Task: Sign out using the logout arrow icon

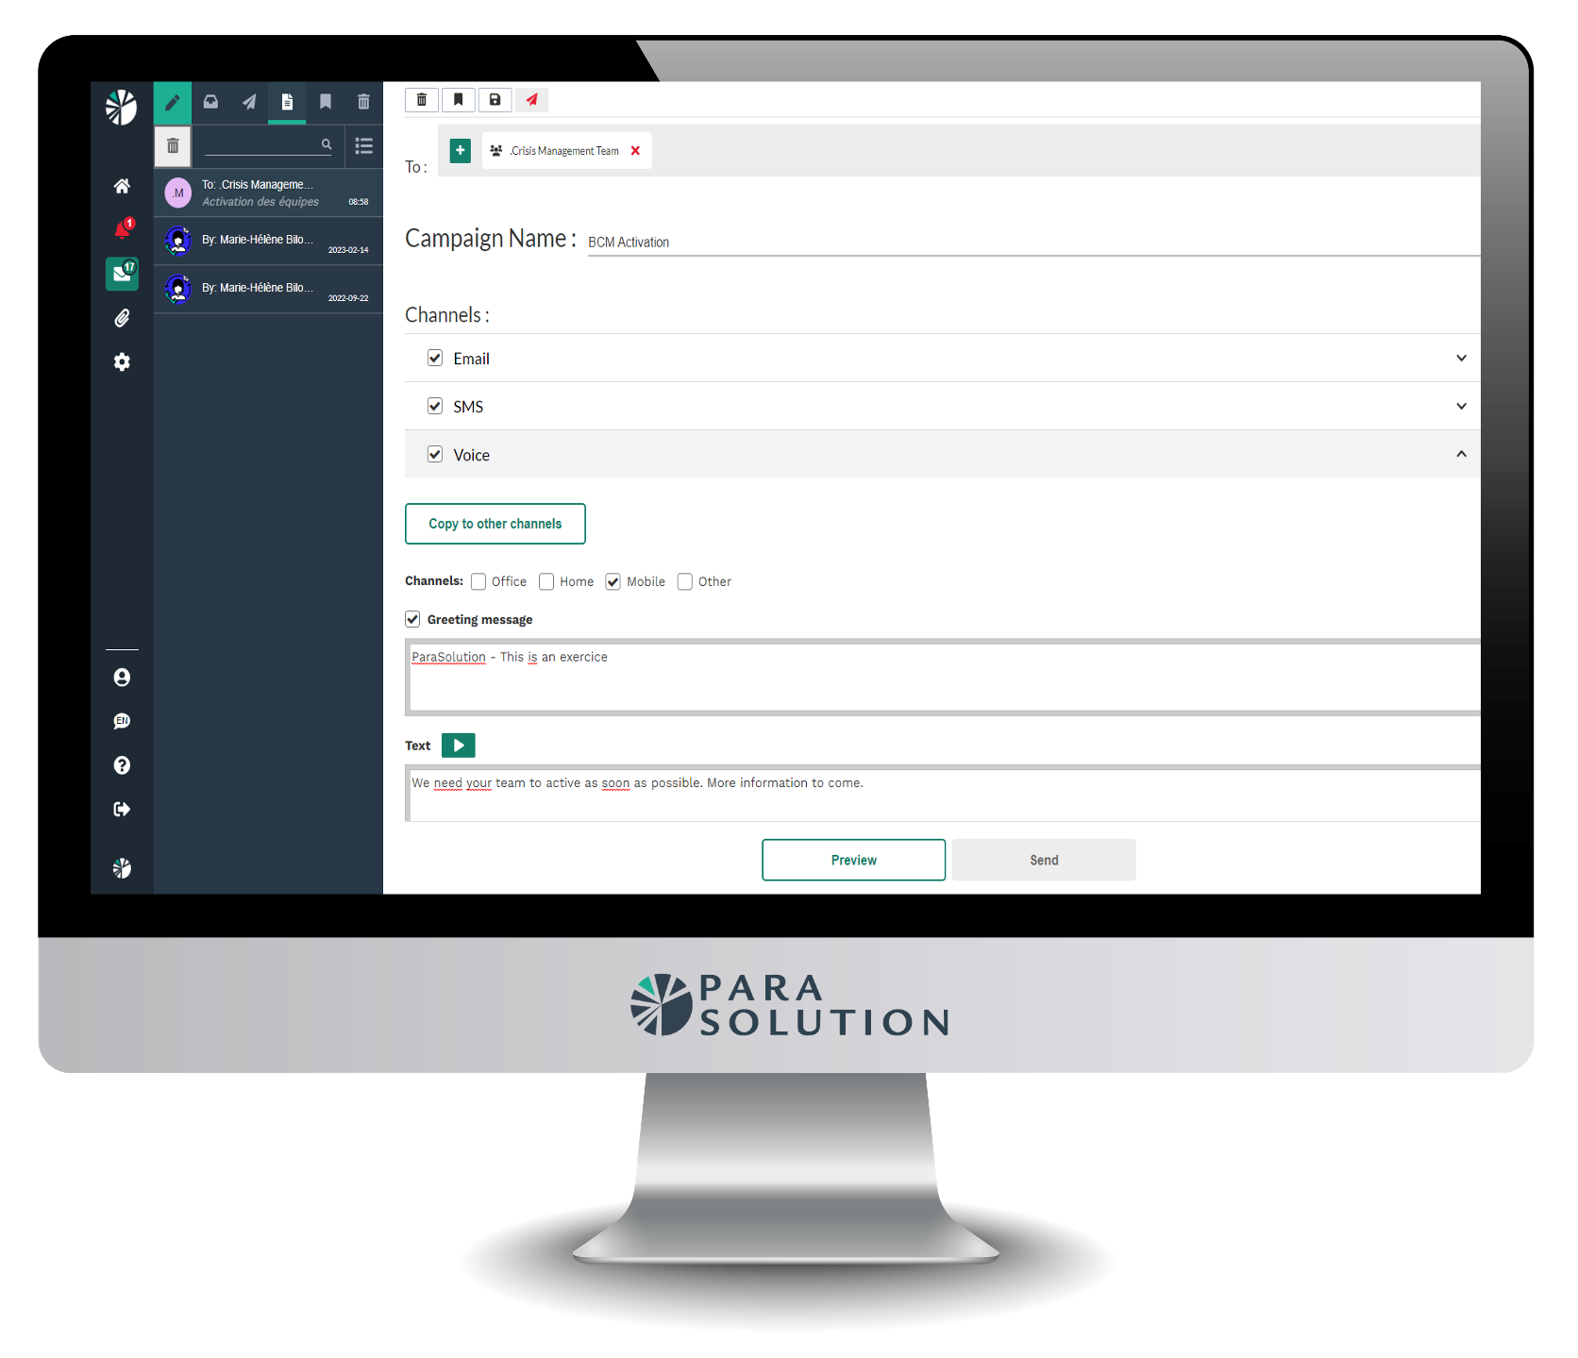Action: point(121,809)
